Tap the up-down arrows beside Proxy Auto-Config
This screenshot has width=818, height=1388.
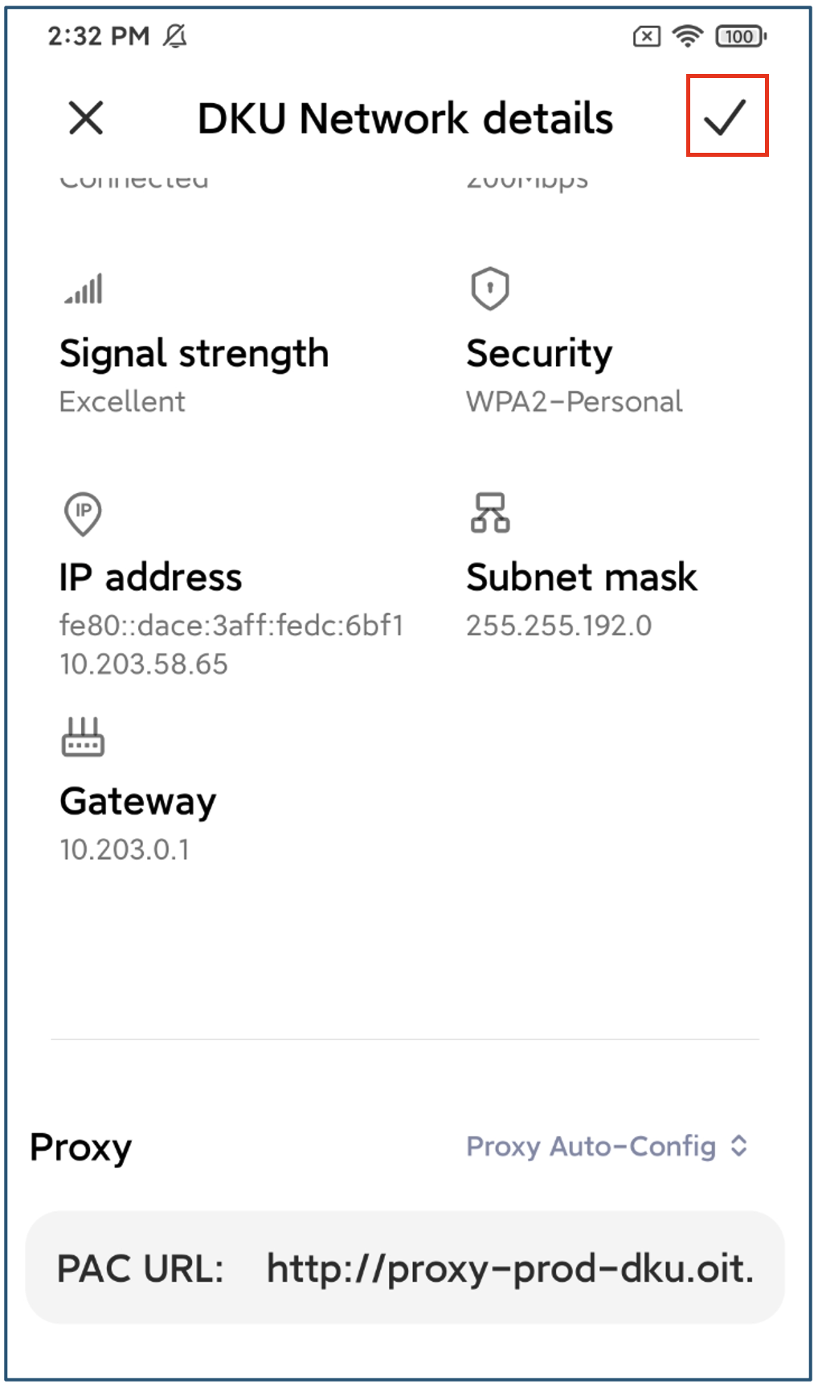click(739, 1146)
